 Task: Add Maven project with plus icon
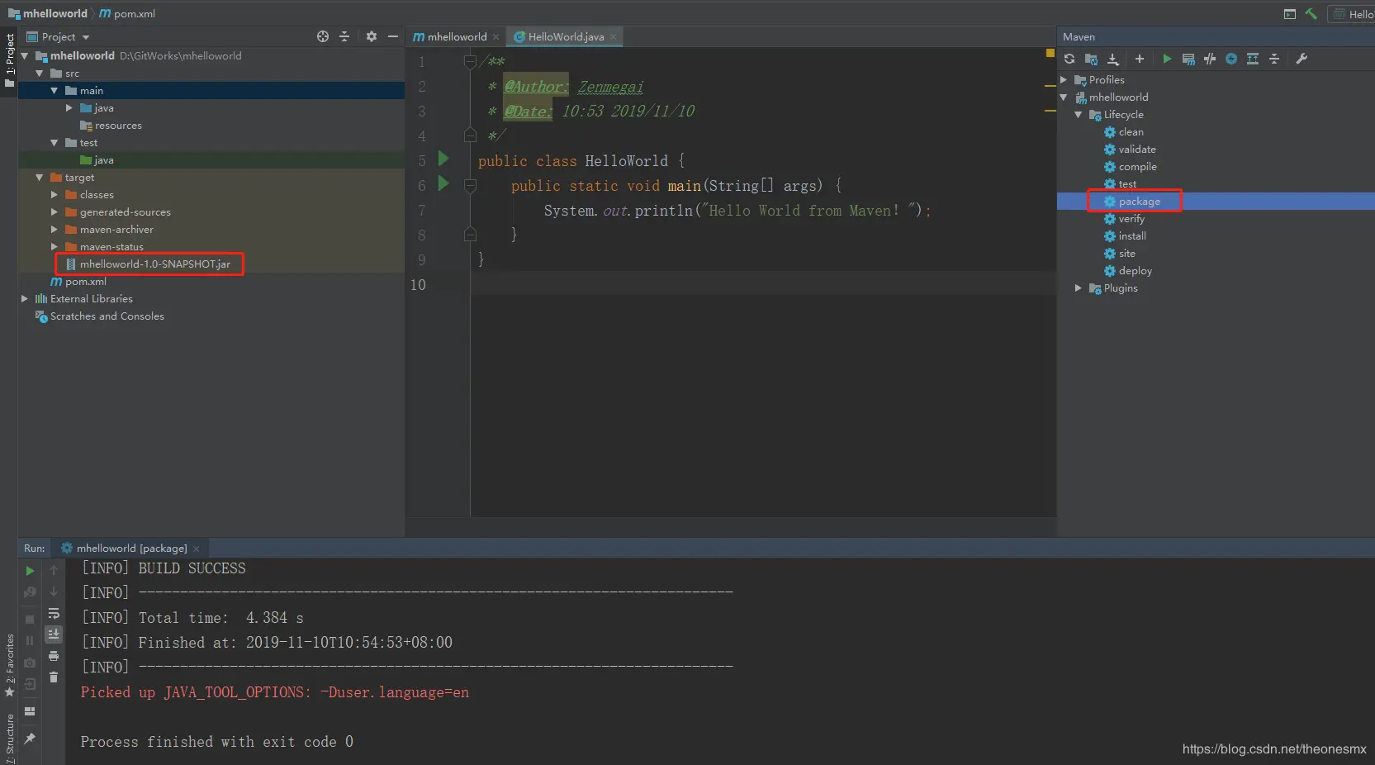point(1140,59)
